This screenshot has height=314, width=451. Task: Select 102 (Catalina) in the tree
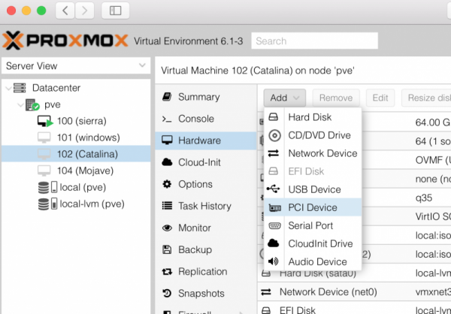[76, 154]
